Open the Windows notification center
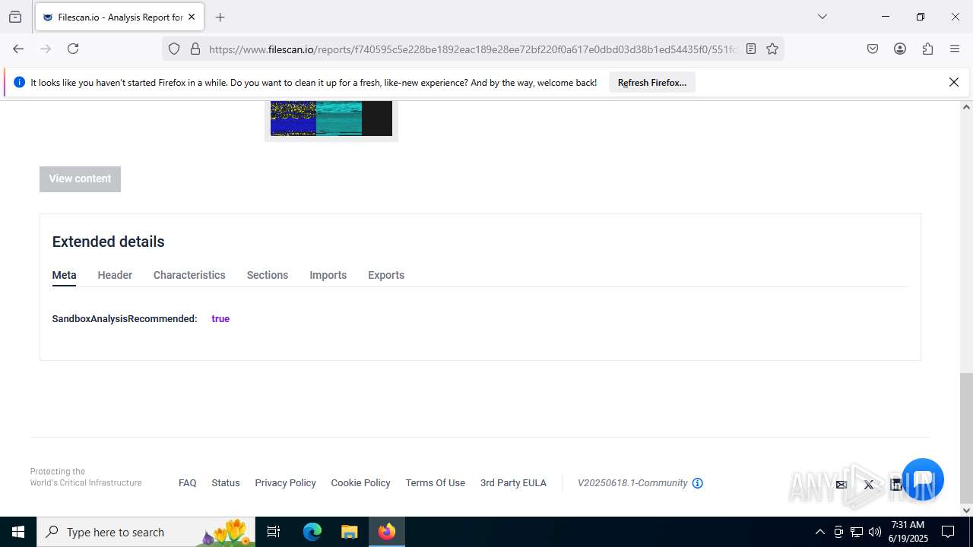 948,532
